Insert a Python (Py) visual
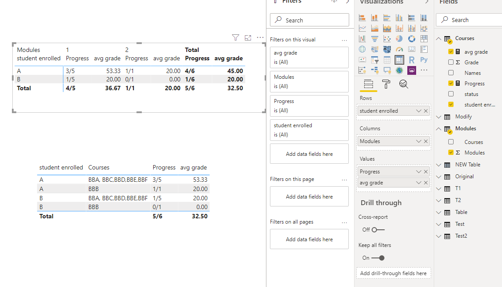 pos(424,60)
